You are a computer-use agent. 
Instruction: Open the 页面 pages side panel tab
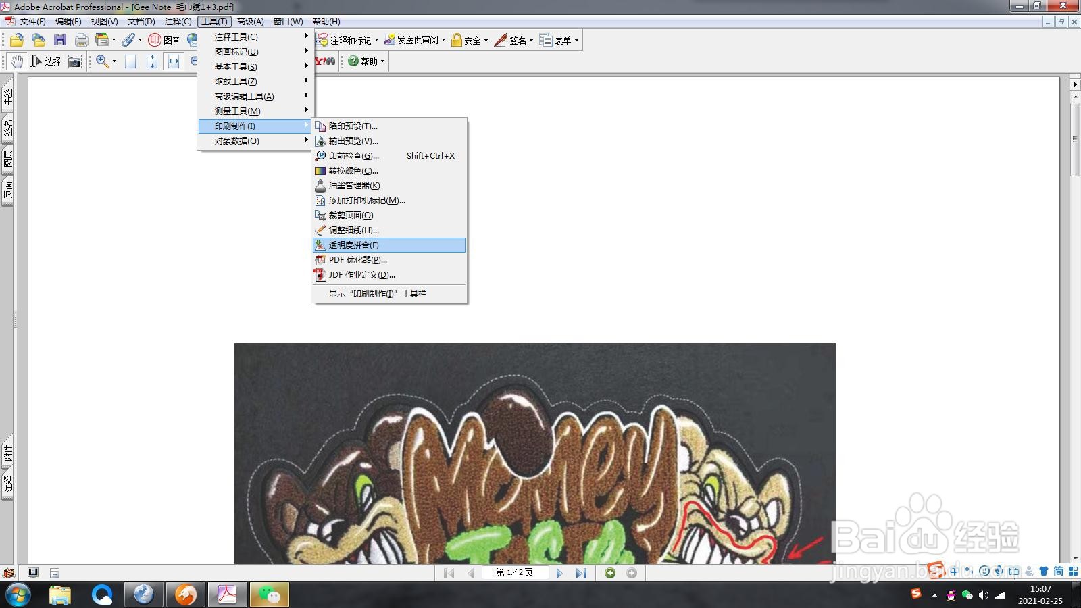point(7,191)
